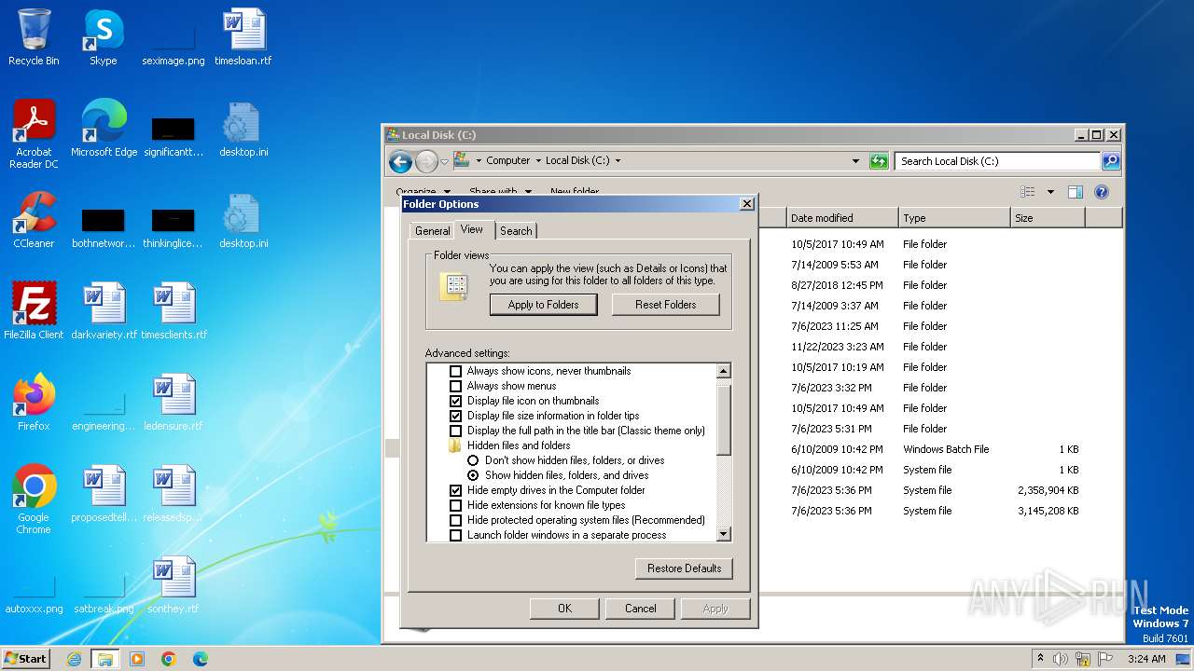The width and height of the screenshot is (1194, 671).
Task: Select the FileZilla Client desktop icon
Action: click(34, 311)
